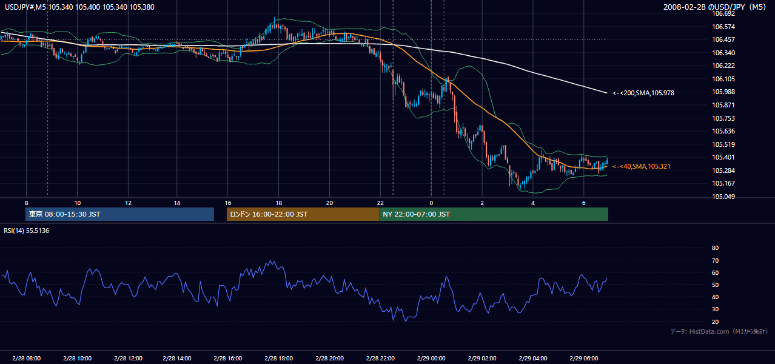Click hour label 4 under the price chart
This screenshot has width=775, height=364.
(532, 203)
